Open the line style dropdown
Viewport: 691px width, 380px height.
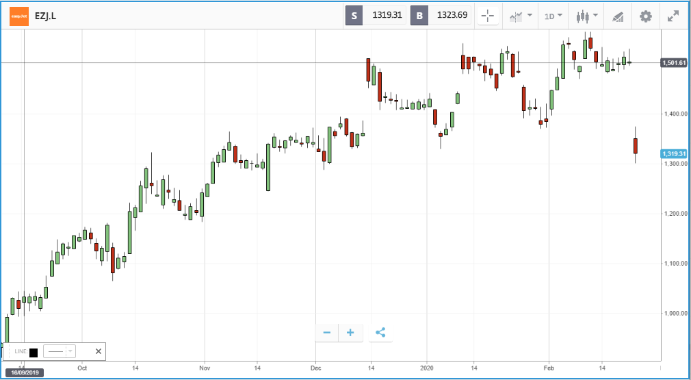pos(60,351)
